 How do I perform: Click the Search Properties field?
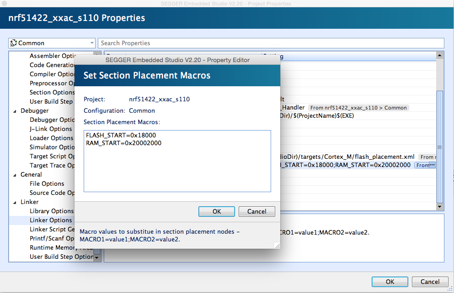[x=271, y=43]
